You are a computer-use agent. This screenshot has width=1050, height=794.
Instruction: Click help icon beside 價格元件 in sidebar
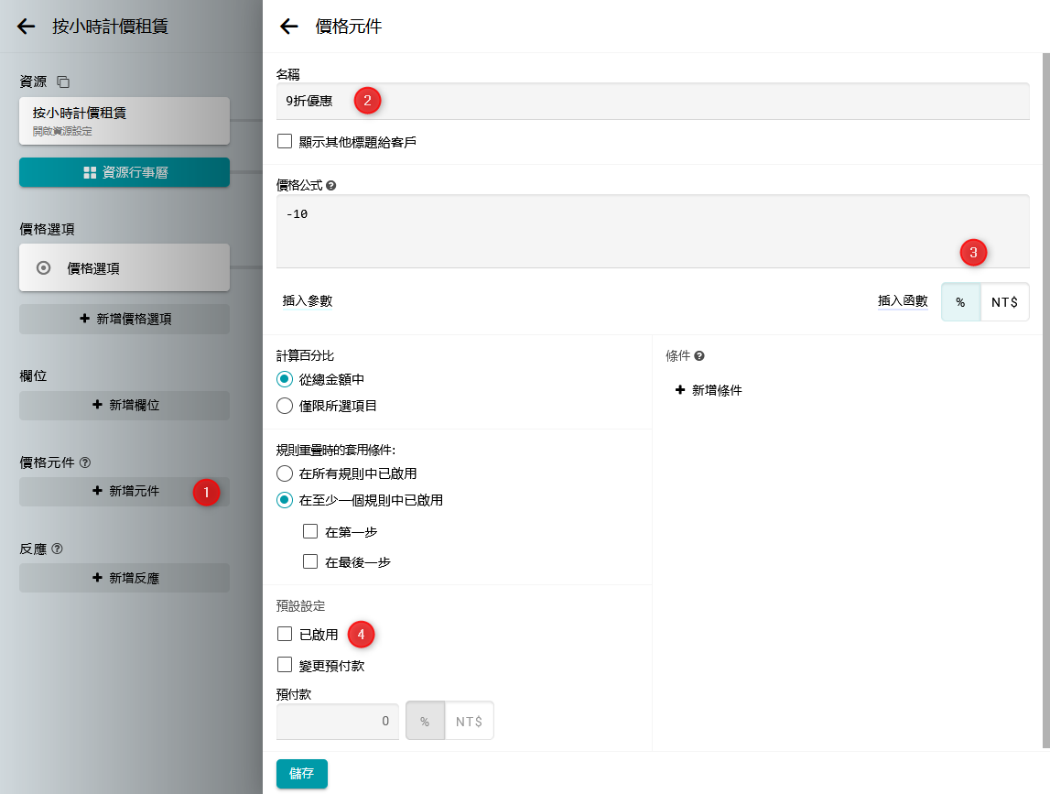pyautogui.click(x=86, y=463)
